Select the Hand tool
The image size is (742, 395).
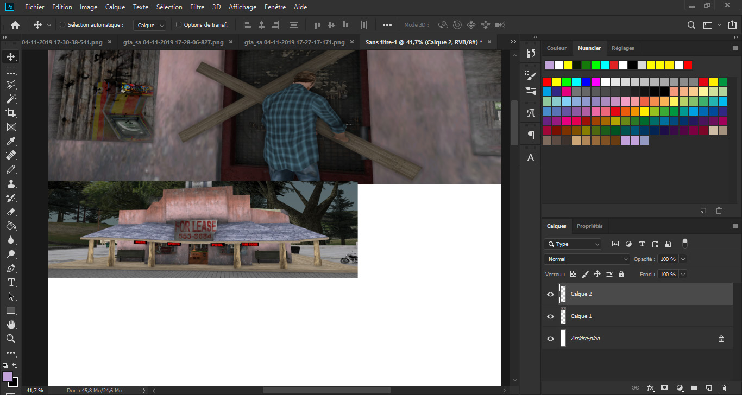coord(11,324)
